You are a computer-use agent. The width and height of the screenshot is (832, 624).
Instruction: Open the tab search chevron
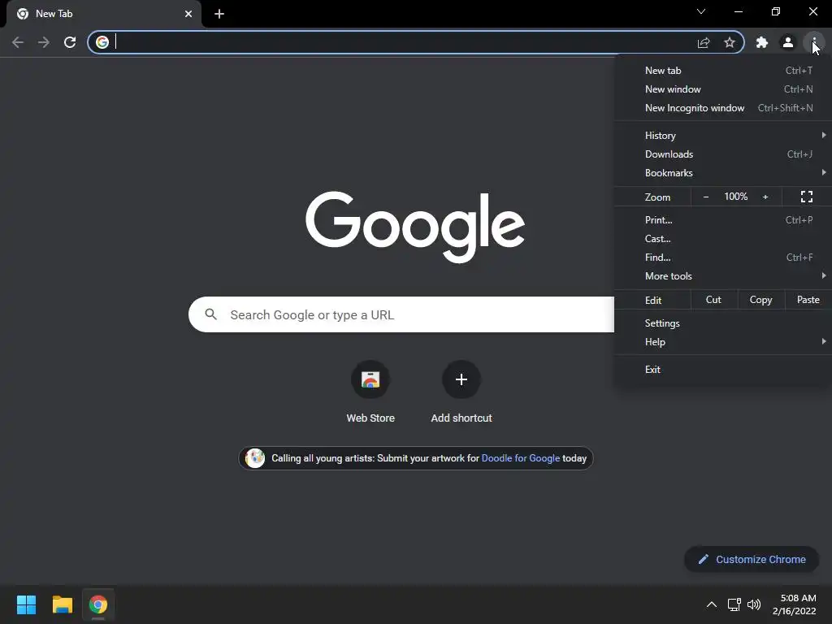tap(701, 11)
